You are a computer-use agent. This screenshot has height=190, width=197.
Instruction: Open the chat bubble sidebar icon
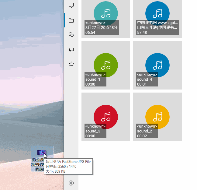(x=71, y=5)
